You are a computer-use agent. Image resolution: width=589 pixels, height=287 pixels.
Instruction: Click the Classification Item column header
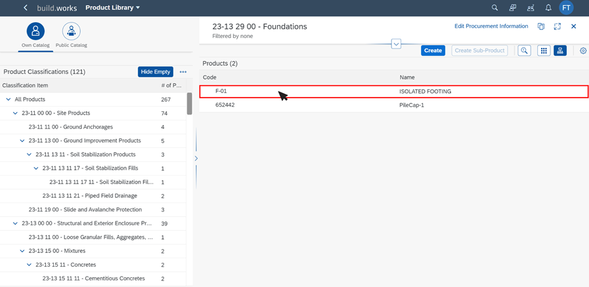click(x=25, y=85)
